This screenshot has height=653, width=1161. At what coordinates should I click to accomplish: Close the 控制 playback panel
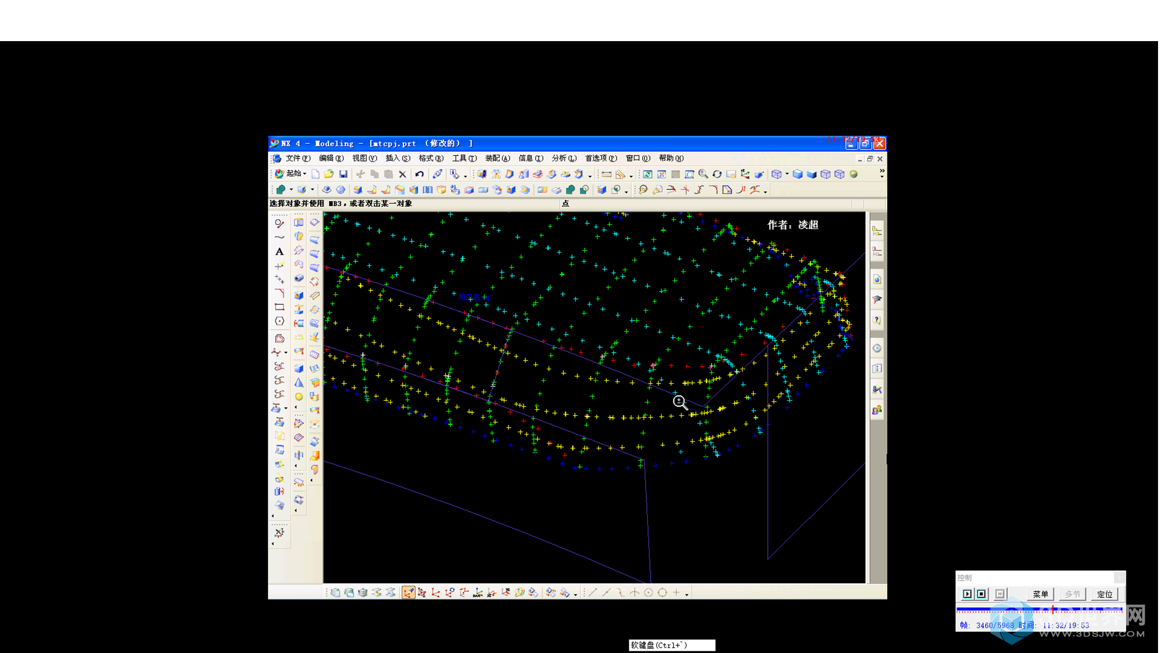pyautogui.click(x=1119, y=577)
